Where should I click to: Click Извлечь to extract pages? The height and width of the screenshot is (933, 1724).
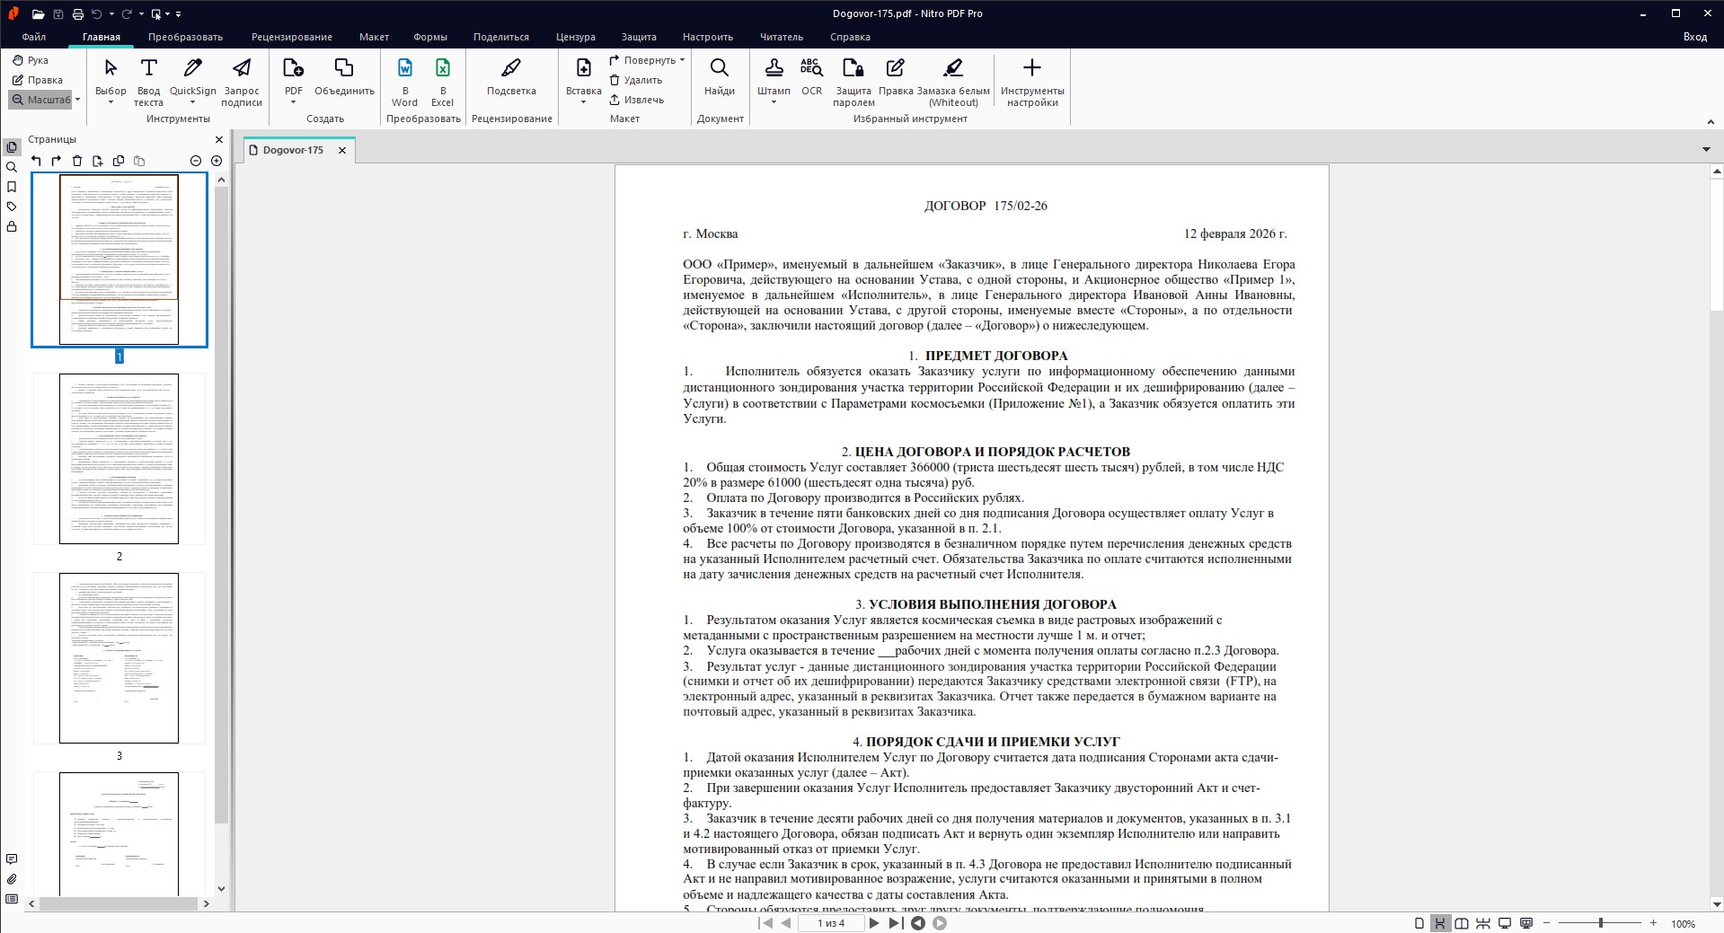pos(637,100)
